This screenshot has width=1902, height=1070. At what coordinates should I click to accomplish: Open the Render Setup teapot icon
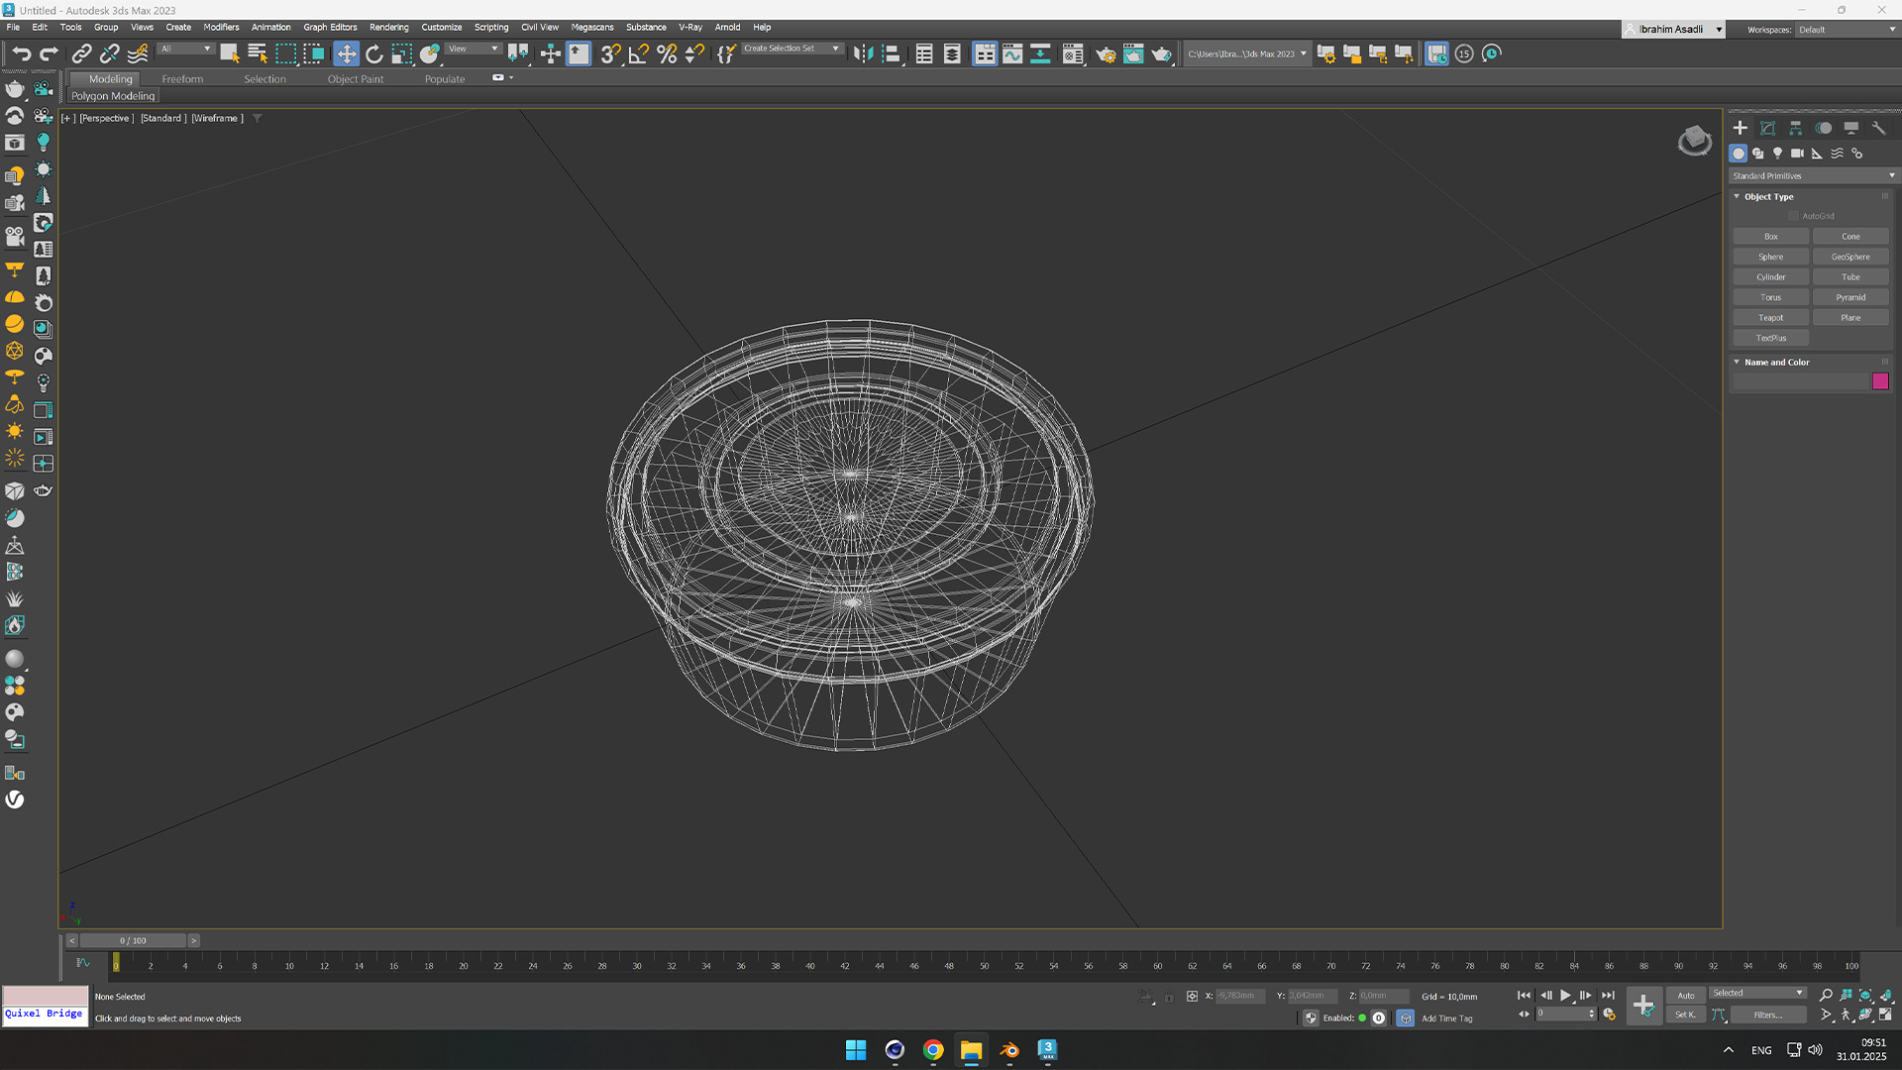[x=1106, y=53]
